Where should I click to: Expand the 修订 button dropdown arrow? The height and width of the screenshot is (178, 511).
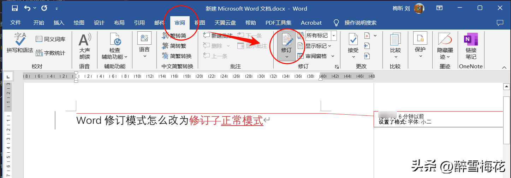286,57
